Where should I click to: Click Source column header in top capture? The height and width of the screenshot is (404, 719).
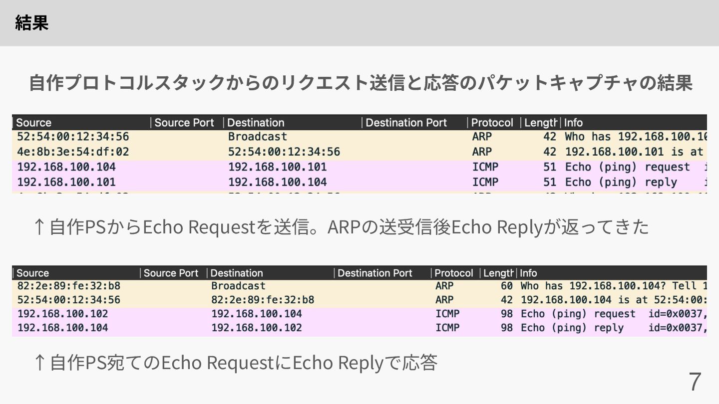click(x=34, y=123)
